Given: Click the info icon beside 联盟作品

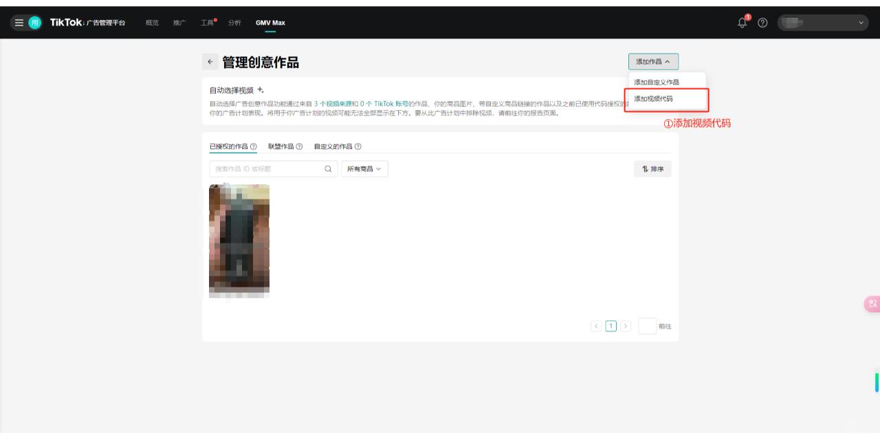Looking at the screenshot, I should pyautogui.click(x=299, y=146).
